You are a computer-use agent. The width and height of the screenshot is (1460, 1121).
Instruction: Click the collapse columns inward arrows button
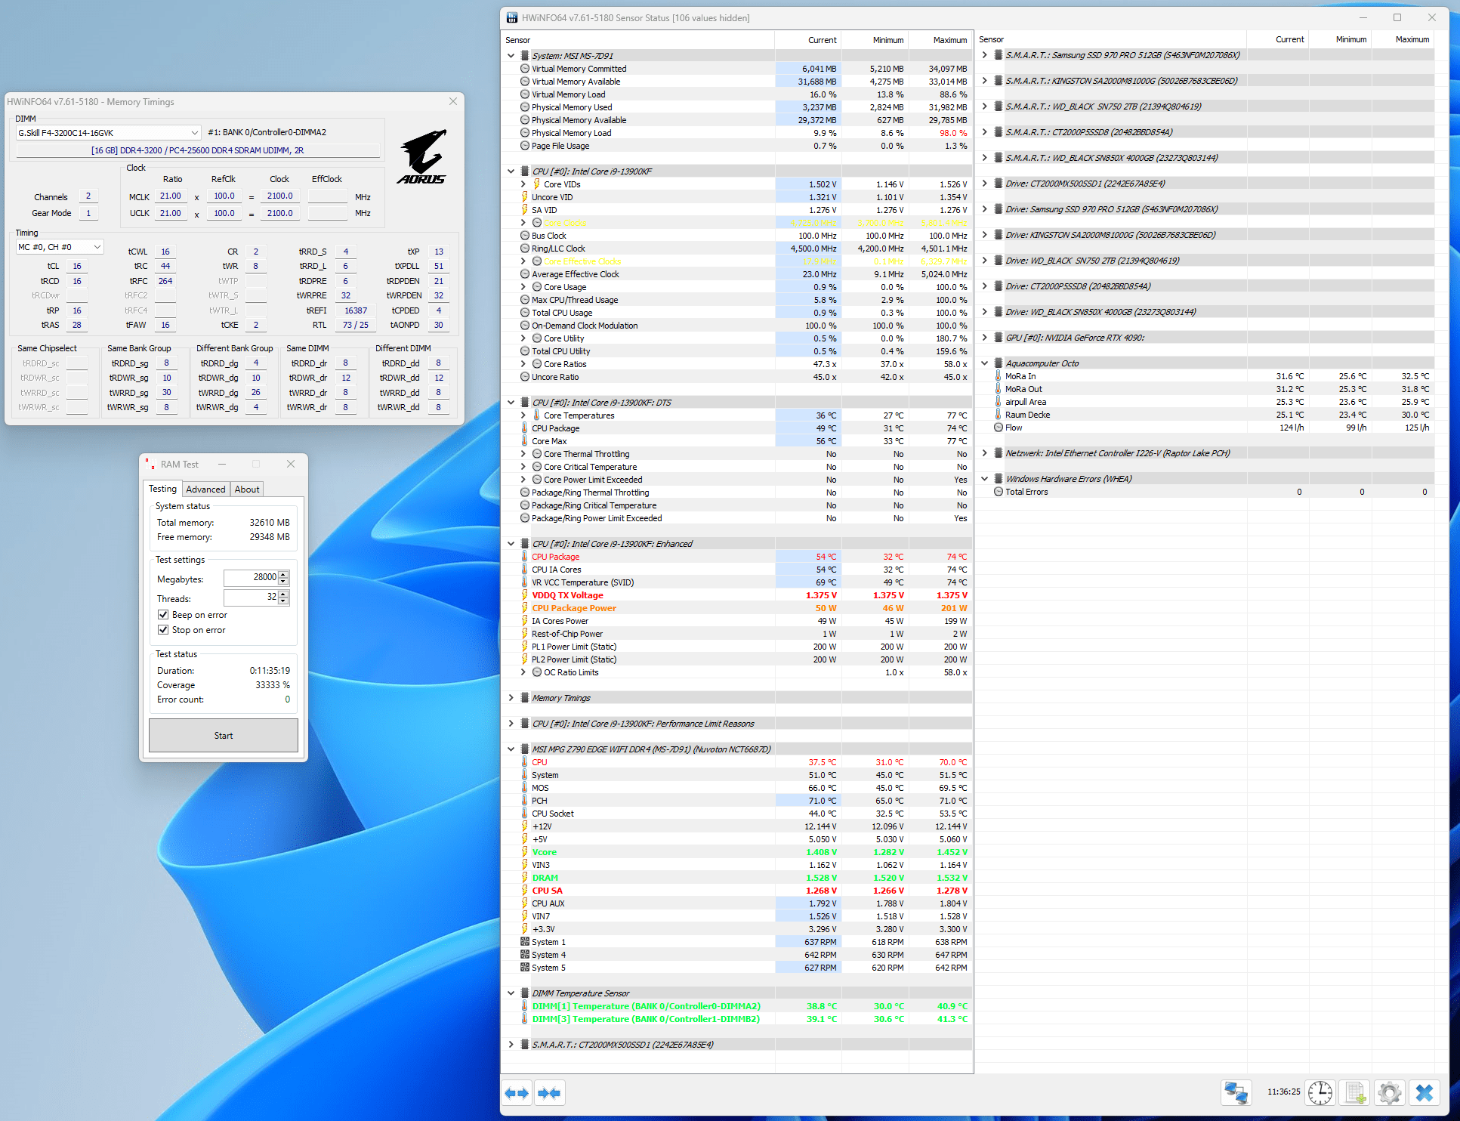pos(550,1093)
